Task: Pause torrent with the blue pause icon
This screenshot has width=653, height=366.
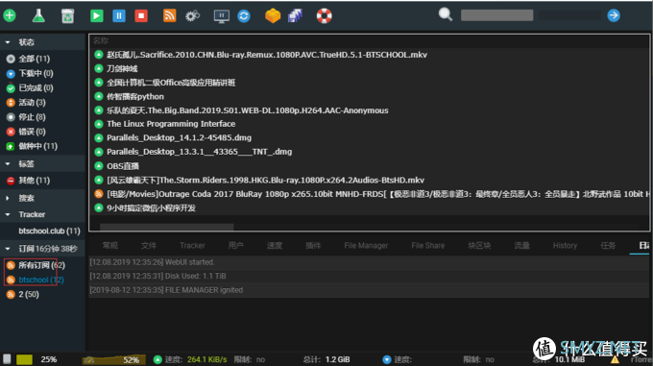Action: tap(119, 15)
